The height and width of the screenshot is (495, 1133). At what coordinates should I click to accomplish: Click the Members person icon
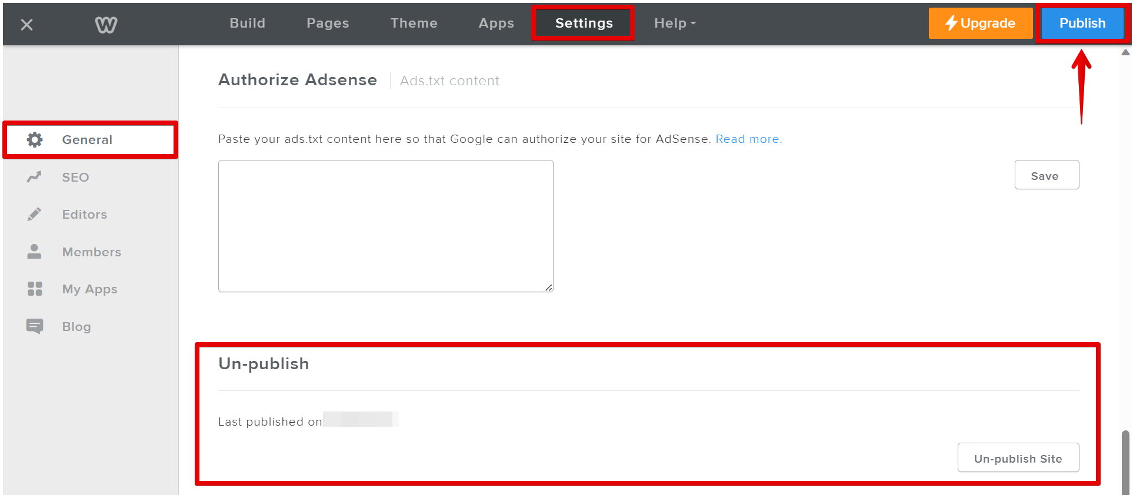34,252
